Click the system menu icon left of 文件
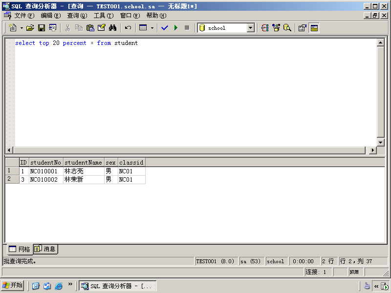 [7, 16]
